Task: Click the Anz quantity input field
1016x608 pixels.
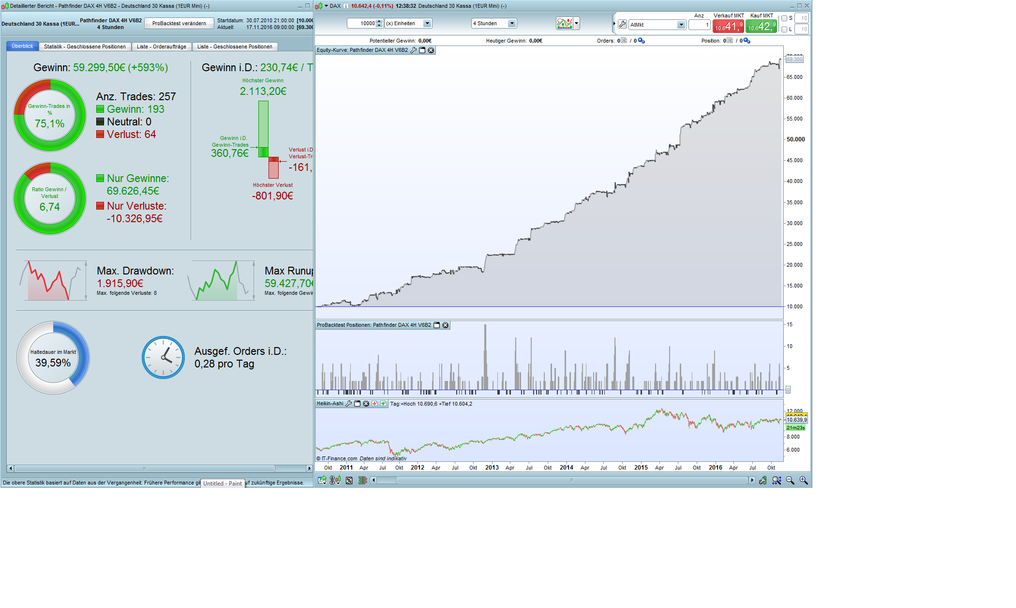Action: tap(699, 25)
